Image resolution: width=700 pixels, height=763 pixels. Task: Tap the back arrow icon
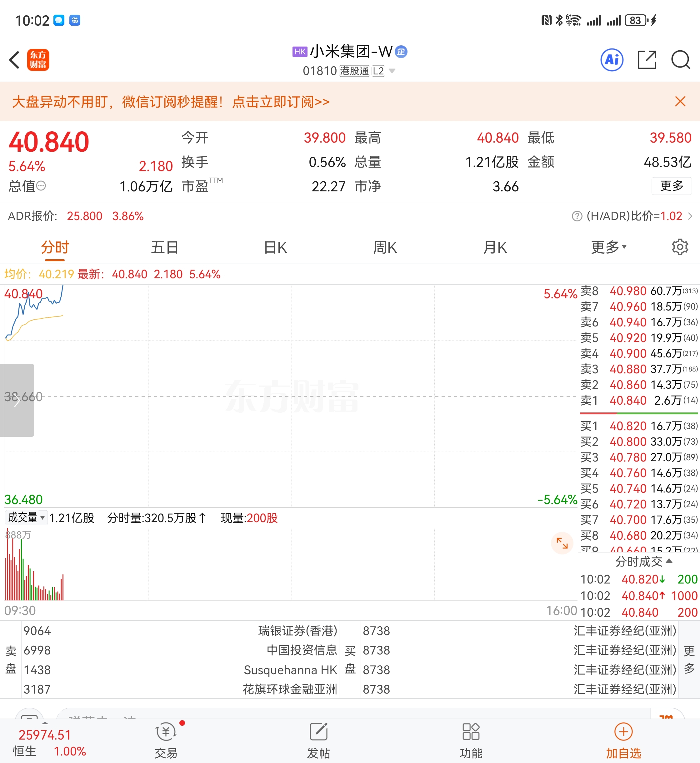tap(14, 60)
